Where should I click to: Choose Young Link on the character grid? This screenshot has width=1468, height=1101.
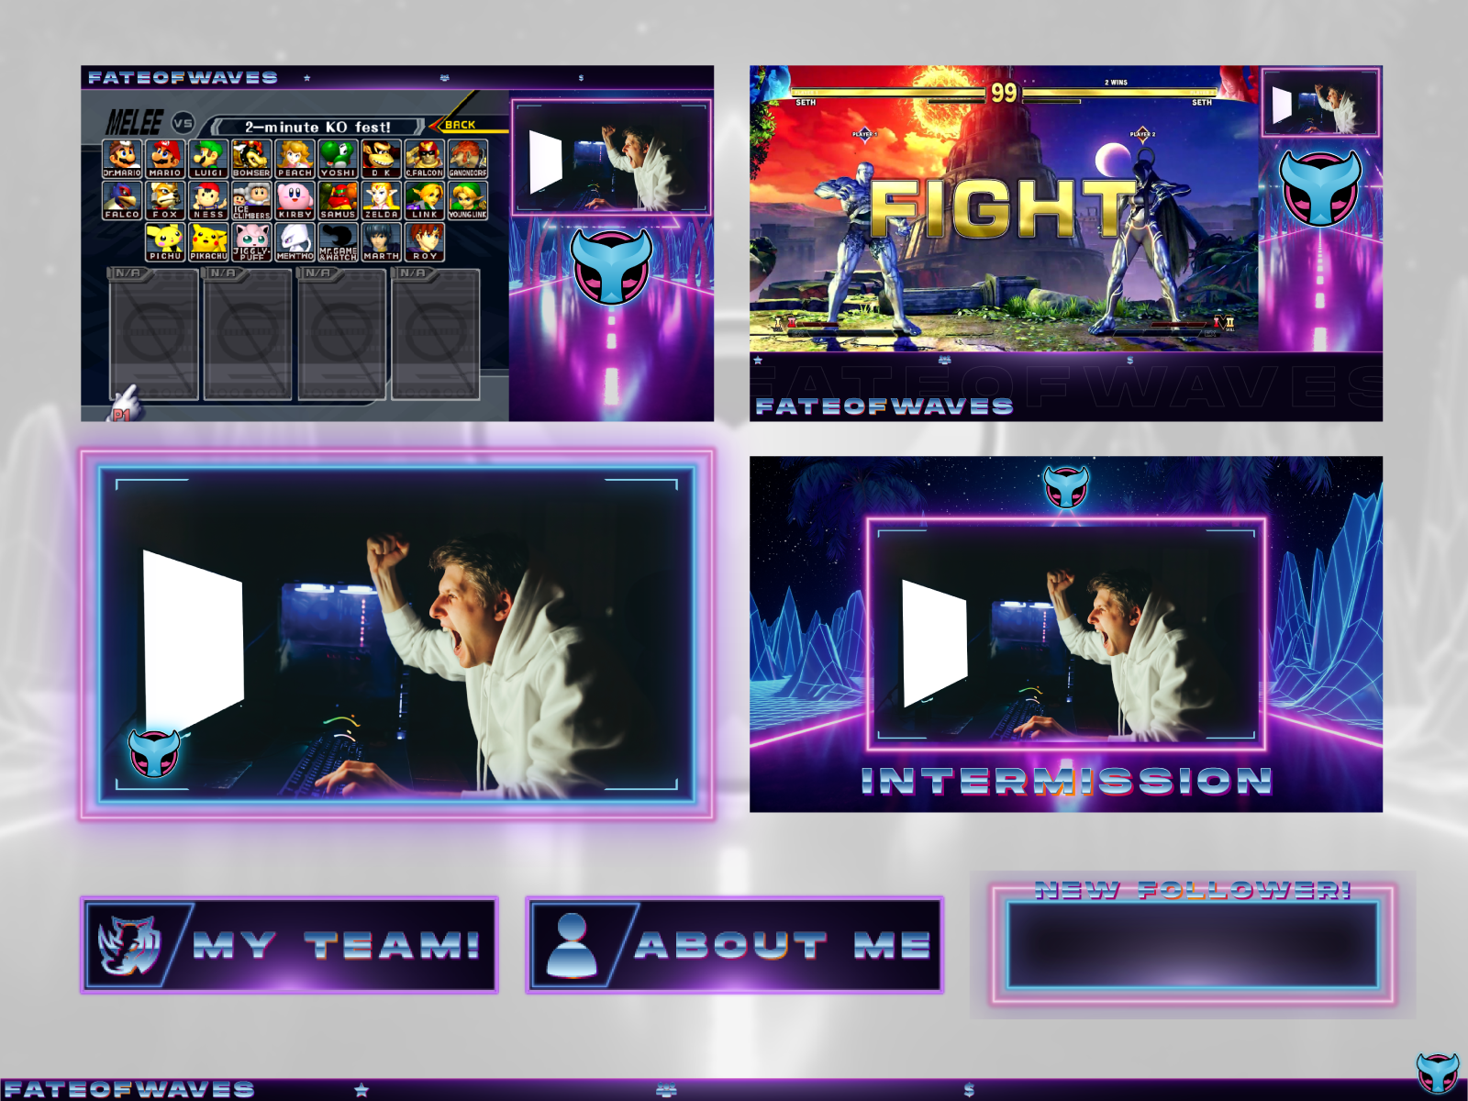(467, 200)
